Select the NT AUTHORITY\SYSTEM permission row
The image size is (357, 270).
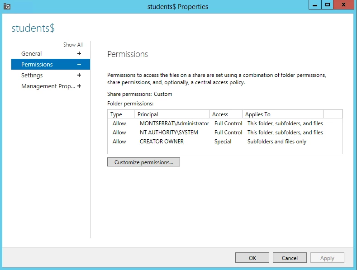(225, 133)
